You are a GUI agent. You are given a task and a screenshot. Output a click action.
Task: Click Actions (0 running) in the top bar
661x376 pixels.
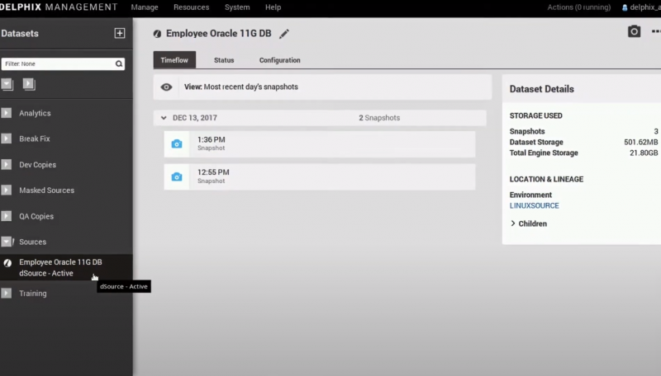(578, 7)
